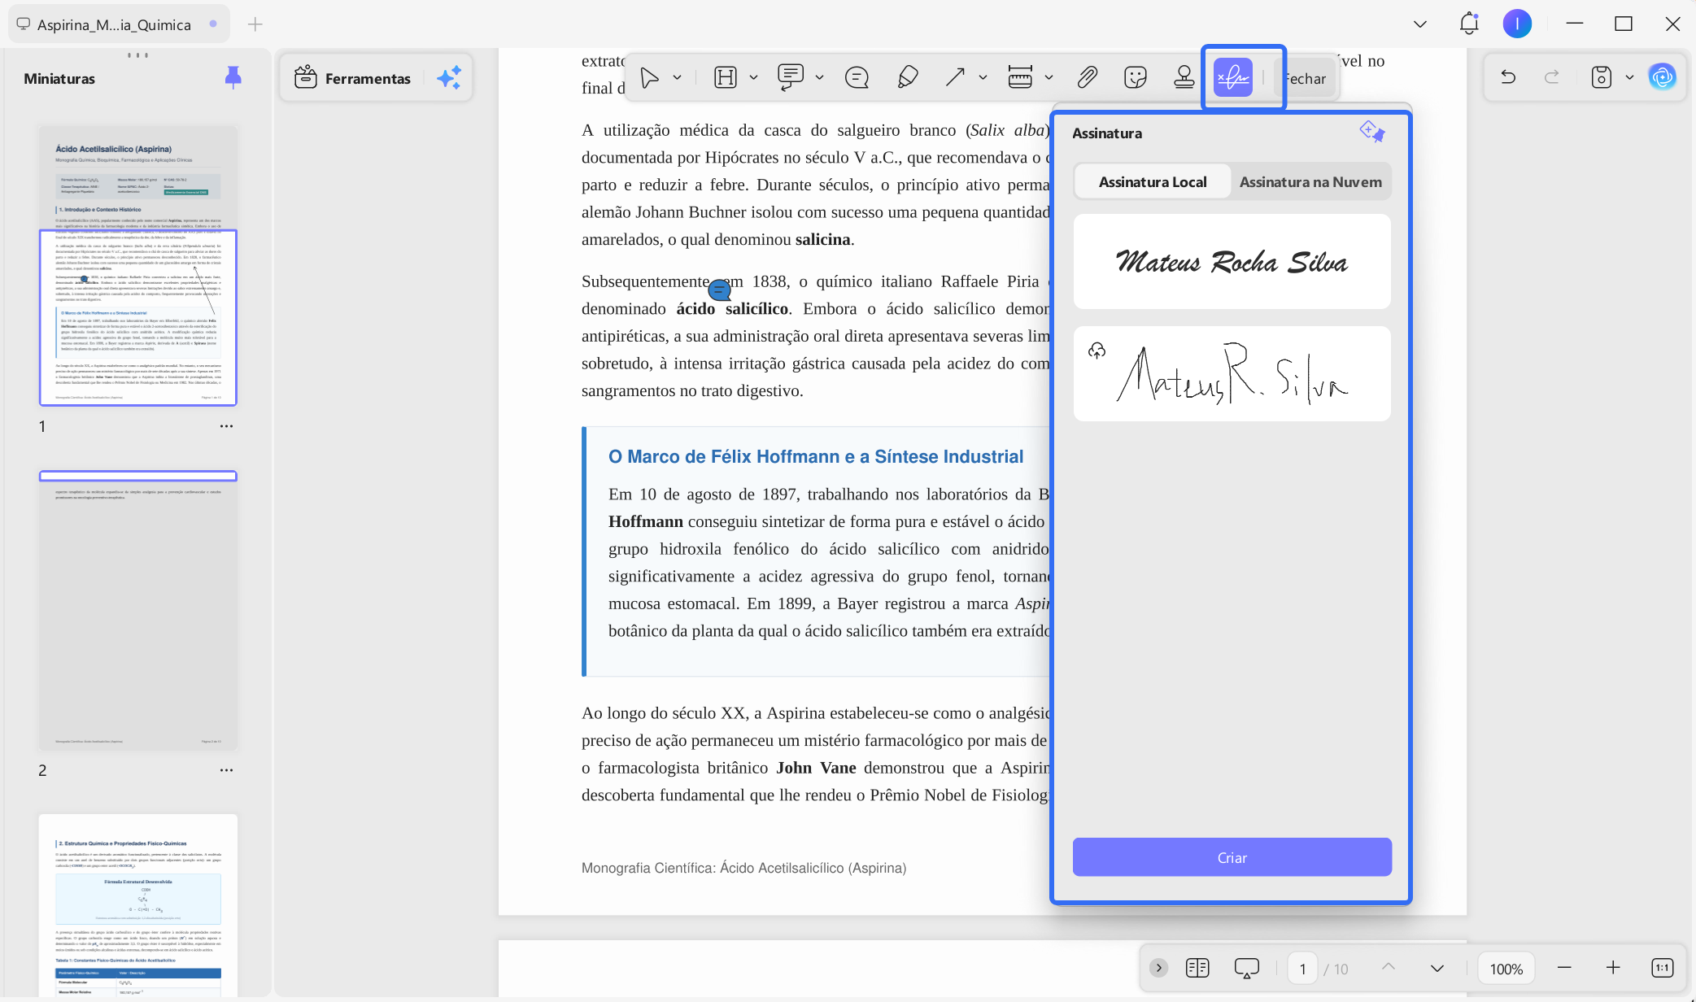Select the highlight text tool
Screen dimensions: 1696x1002
725,78
